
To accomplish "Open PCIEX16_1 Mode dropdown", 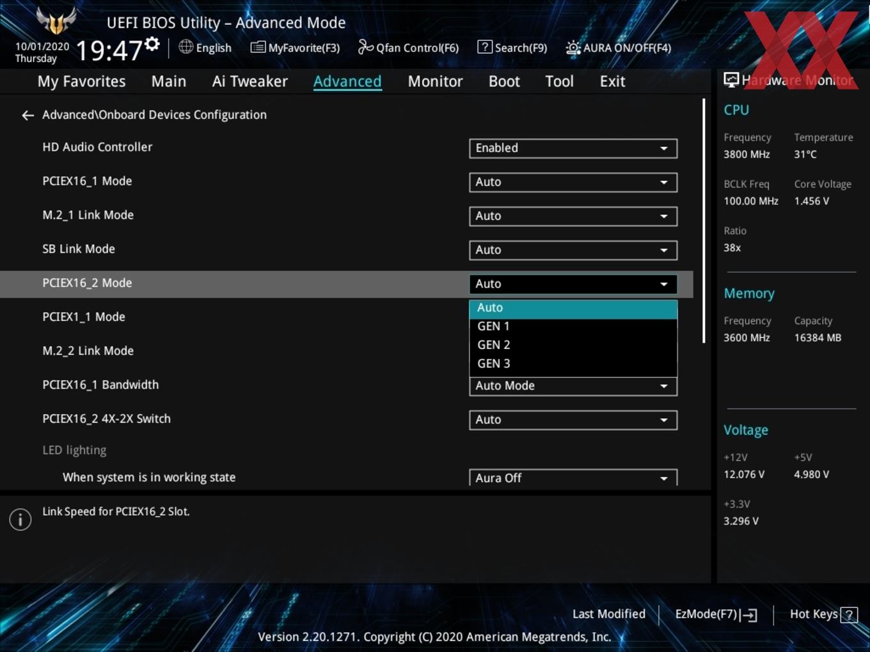I will coord(573,182).
